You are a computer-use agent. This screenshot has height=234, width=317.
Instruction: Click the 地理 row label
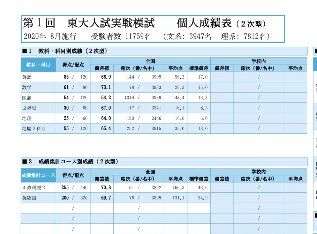(x=27, y=118)
